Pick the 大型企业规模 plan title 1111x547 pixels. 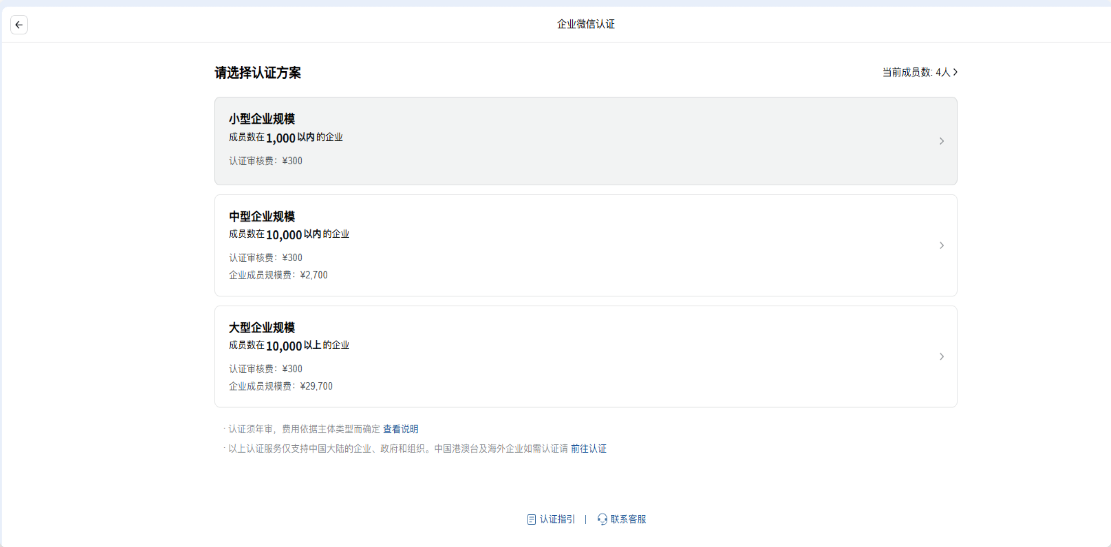pos(262,328)
